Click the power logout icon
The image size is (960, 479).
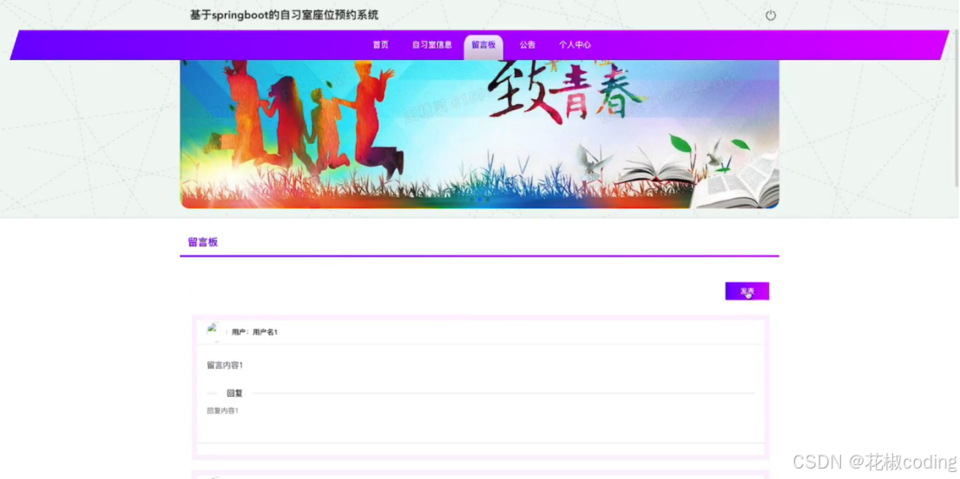click(x=770, y=16)
